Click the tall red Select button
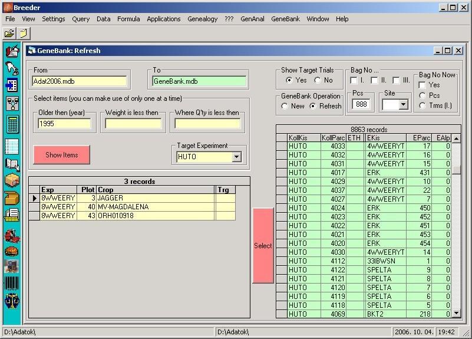Screen dimensions: 472x339 tap(263, 246)
